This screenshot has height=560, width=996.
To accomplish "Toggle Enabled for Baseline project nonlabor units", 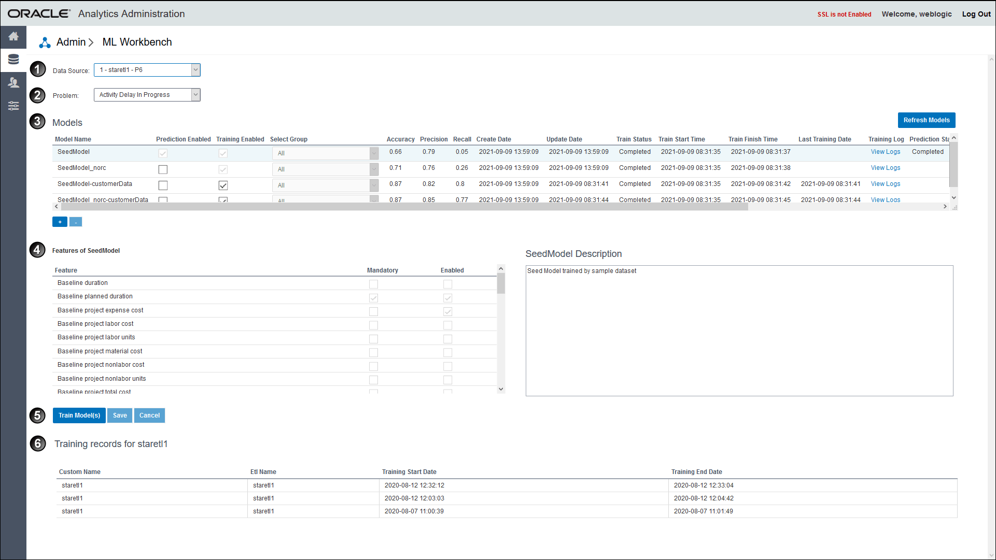I will pyautogui.click(x=447, y=380).
